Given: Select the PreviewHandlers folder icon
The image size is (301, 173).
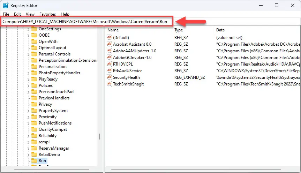Looking at the screenshot, I should (34, 98).
